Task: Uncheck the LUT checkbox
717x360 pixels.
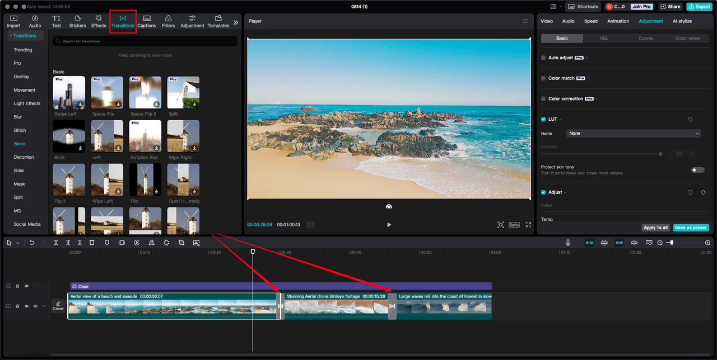Action: pos(543,119)
